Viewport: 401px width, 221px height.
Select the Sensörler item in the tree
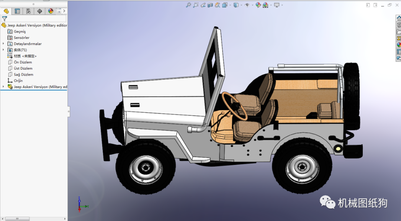tap(19, 38)
